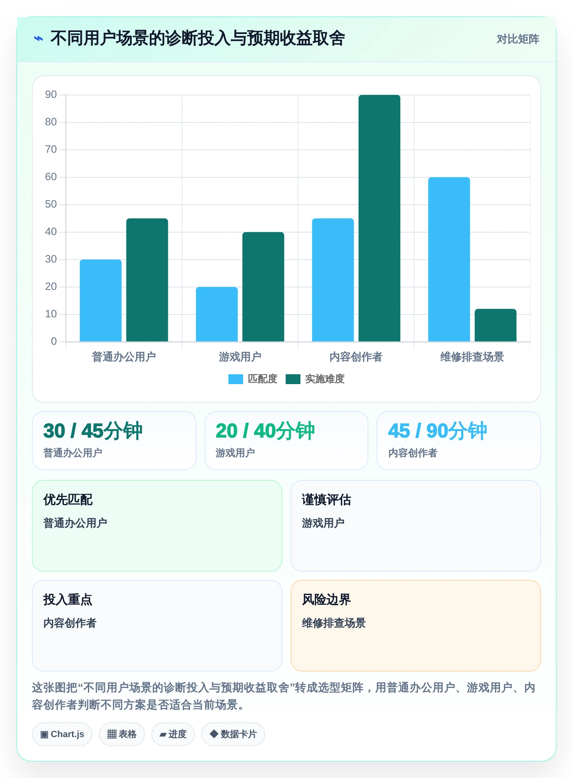573x778 pixels.
Task: Select the 风险边界 matrix card
Action: tap(416, 626)
